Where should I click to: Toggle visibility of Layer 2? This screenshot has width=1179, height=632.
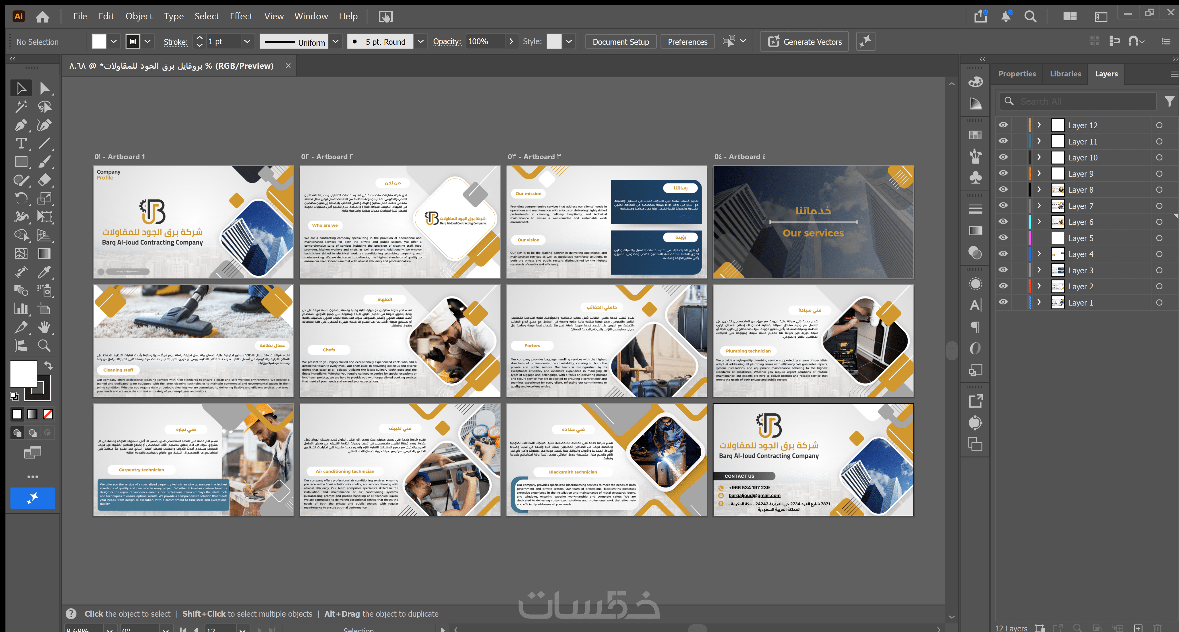1003,286
